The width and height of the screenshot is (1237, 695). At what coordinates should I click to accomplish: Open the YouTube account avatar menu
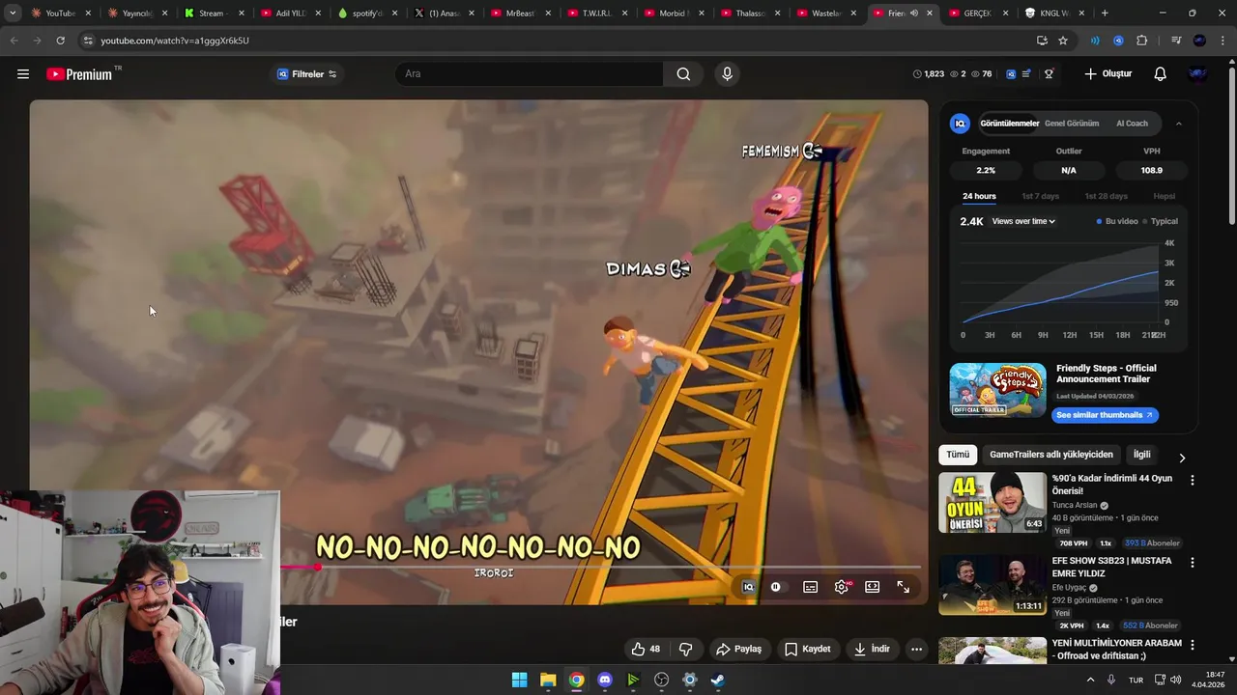(x=1198, y=74)
